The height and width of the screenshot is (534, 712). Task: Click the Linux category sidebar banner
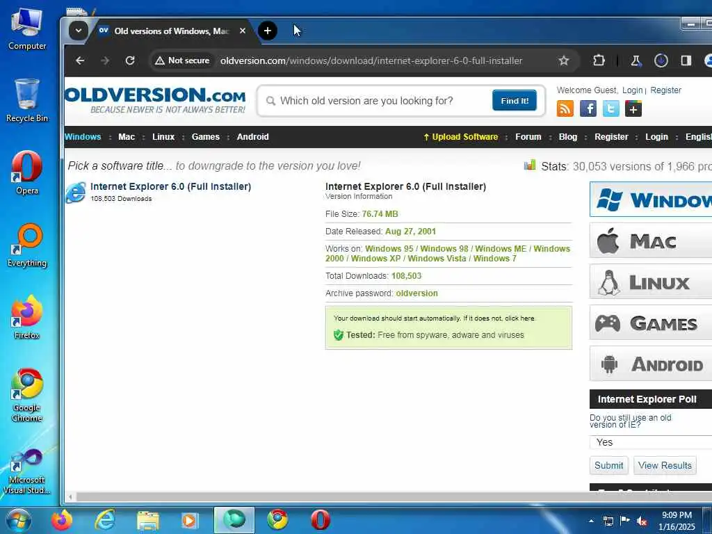pyautogui.click(x=651, y=282)
